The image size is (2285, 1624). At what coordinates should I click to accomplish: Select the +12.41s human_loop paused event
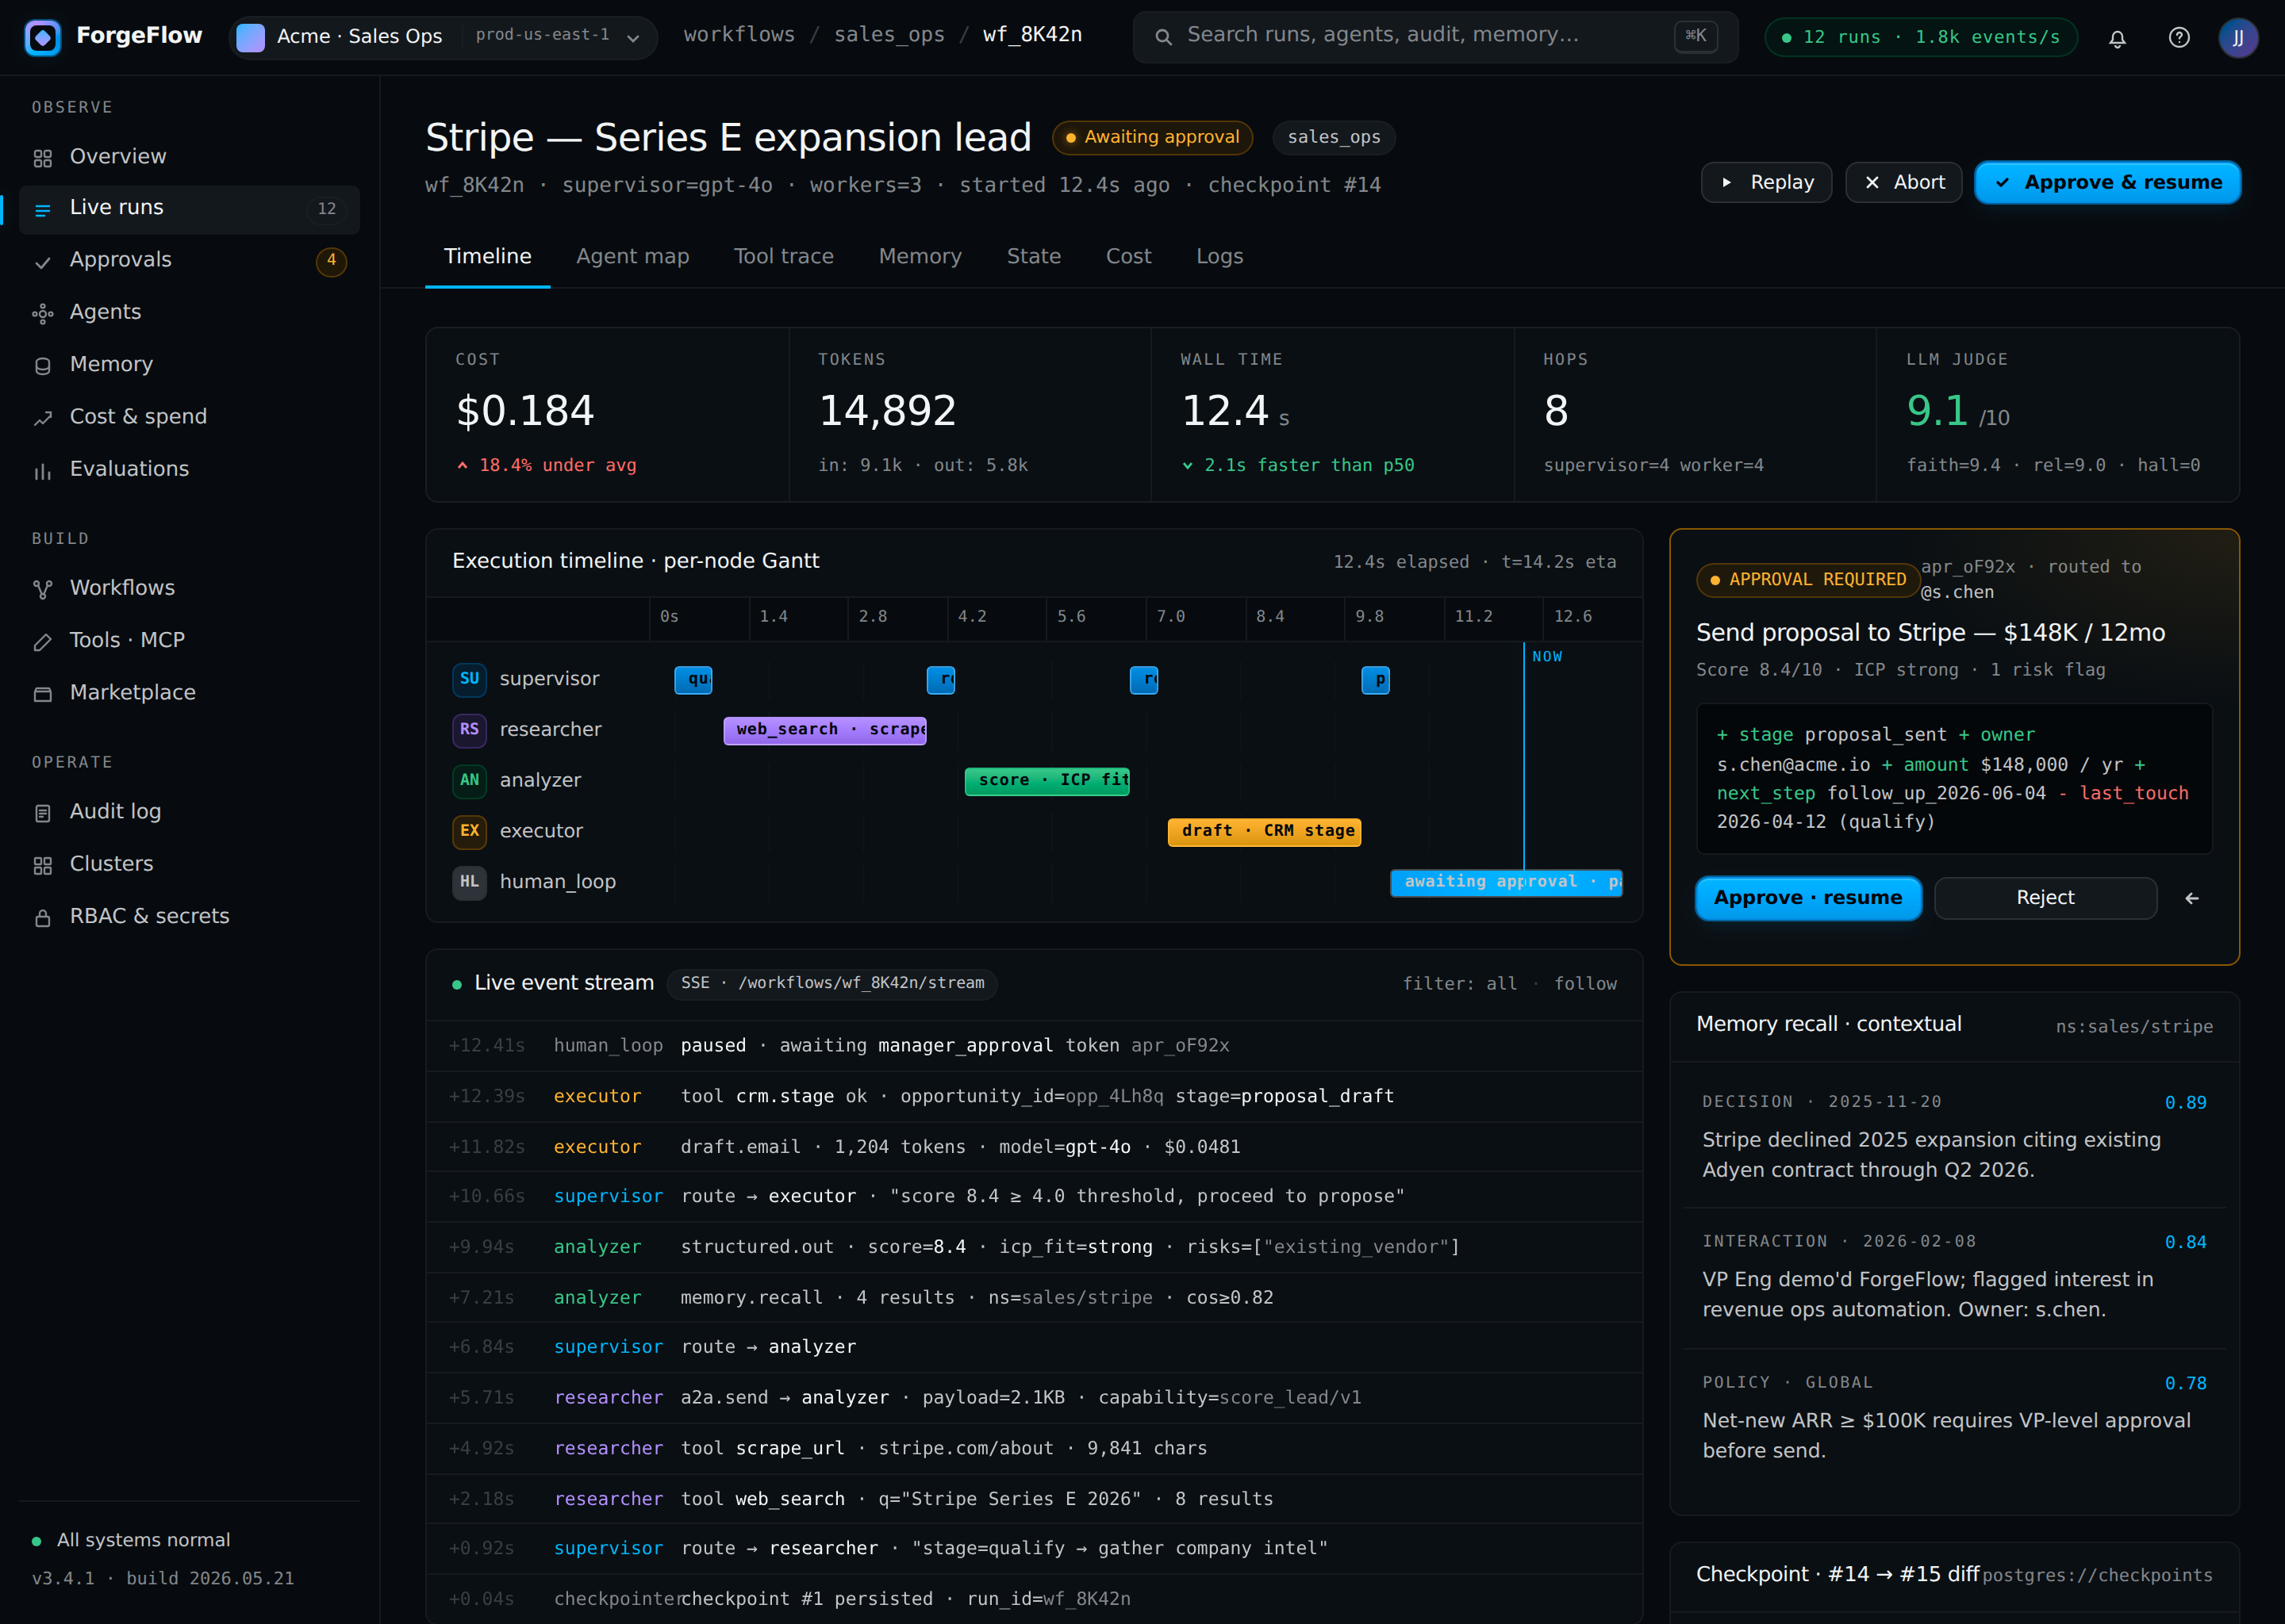pos(1034,1046)
